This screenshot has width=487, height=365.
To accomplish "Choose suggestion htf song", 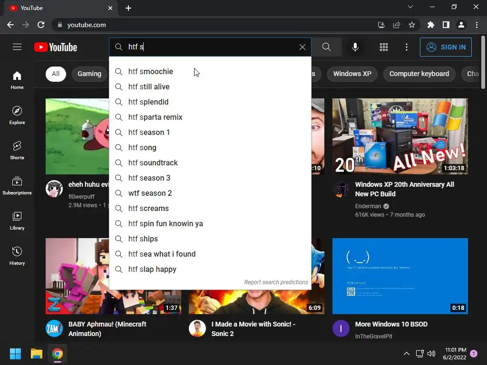I will point(210,147).
